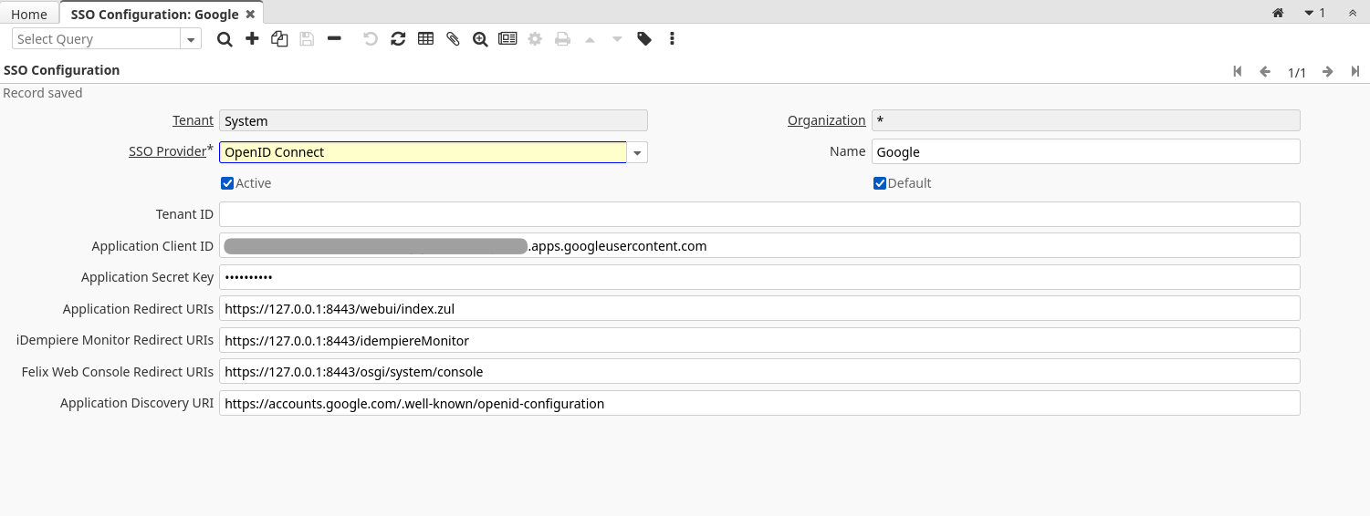The image size is (1370, 516).
Task: Click the disabled Save floppy icon
Action: pos(307,39)
